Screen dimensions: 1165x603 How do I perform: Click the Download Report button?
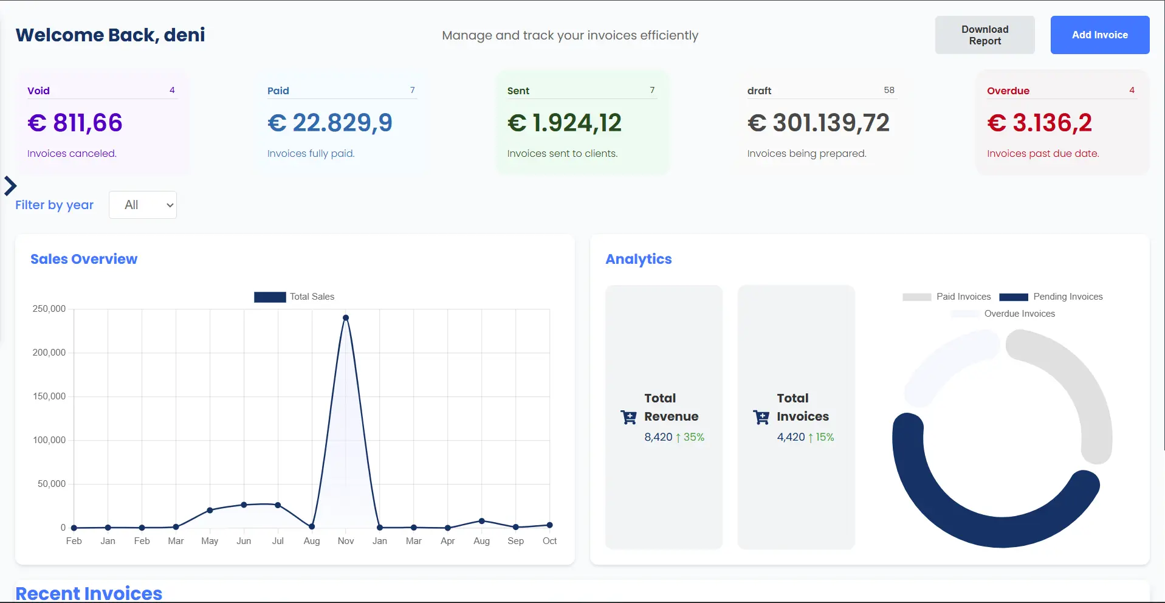pos(985,35)
